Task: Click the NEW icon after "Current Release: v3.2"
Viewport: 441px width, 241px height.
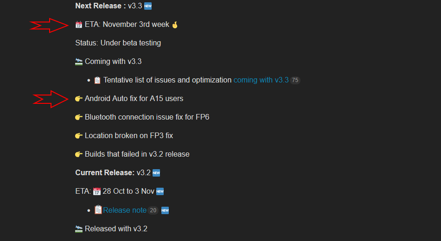Action: tap(156, 173)
